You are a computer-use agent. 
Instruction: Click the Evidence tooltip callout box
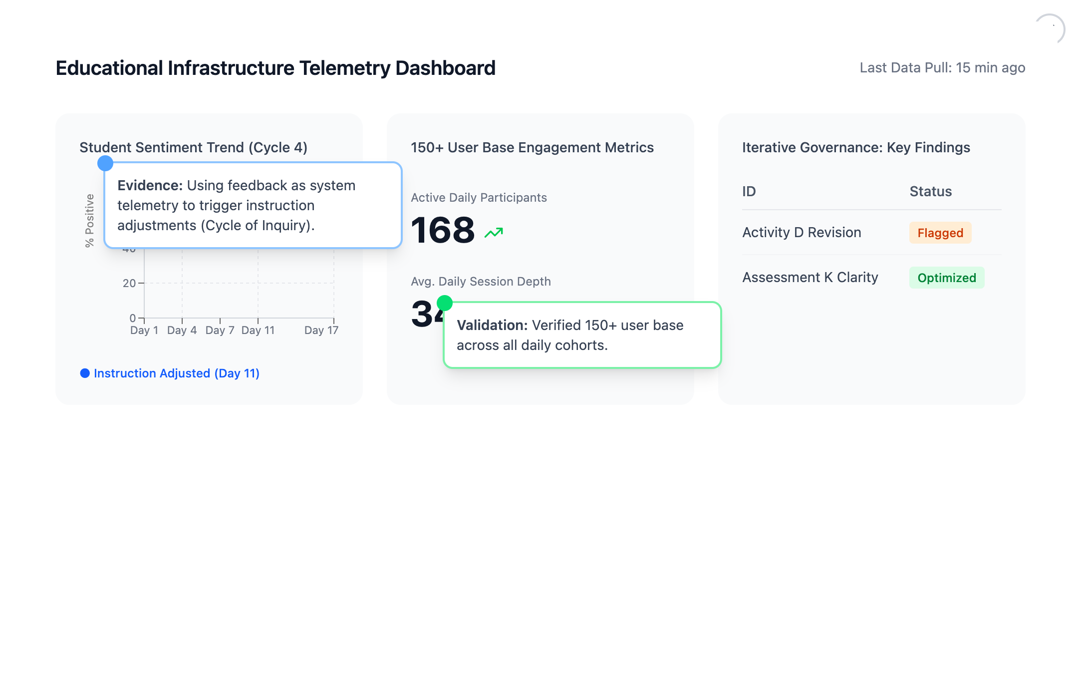(x=253, y=205)
